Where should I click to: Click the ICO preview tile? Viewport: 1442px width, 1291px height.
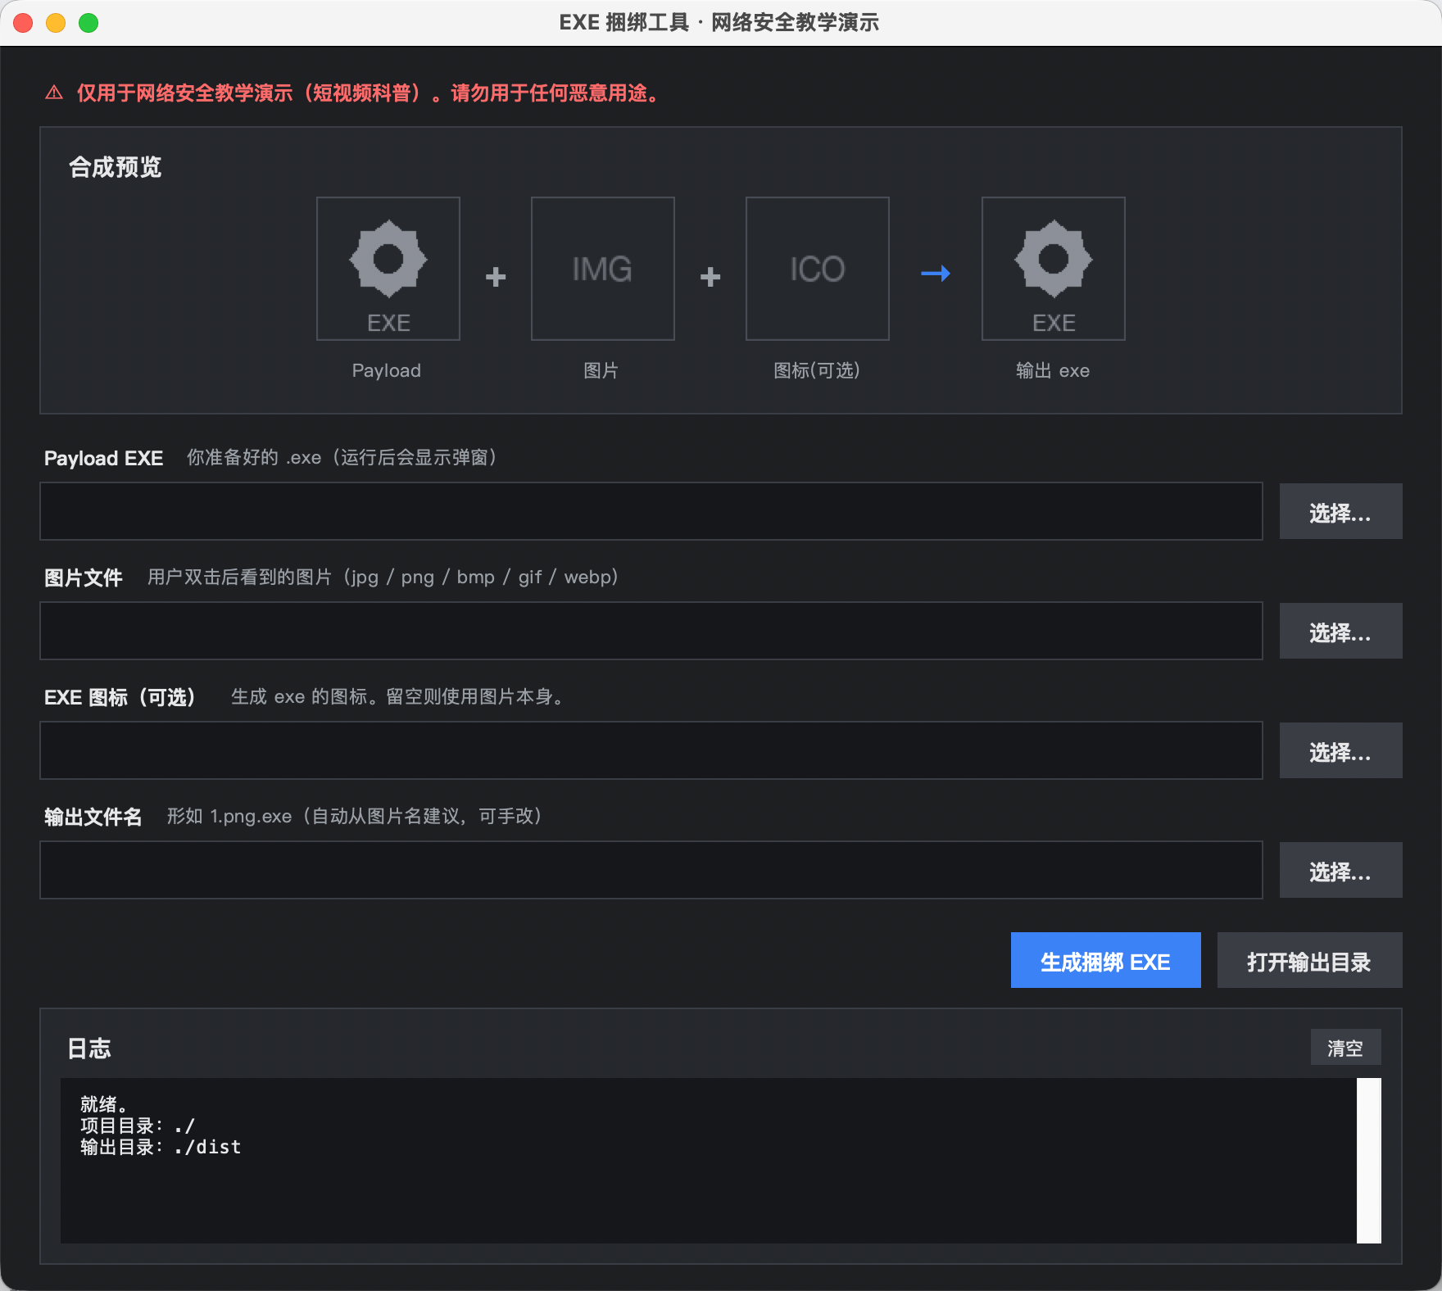pyautogui.click(x=818, y=268)
